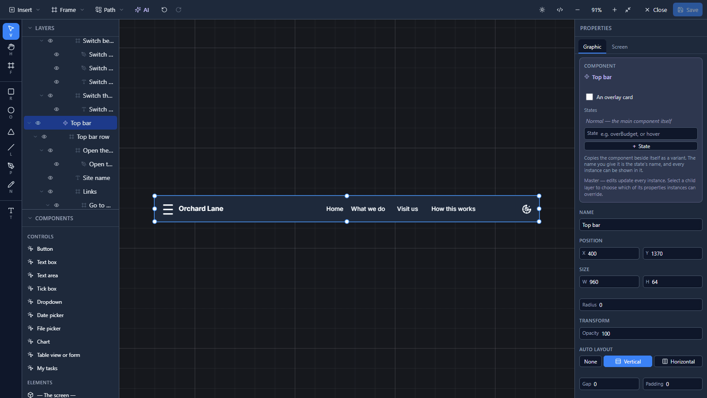
Task: Set auto layout to Horizontal
Action: (678, 361)
